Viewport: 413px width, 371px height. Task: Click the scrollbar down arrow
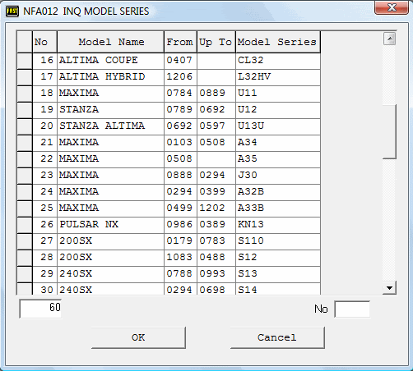click(389, 288)
